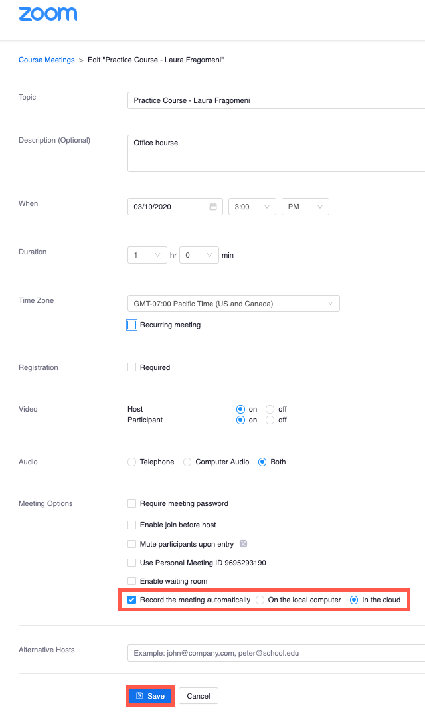Expand the duration hours dropdown

[x=147, y=255]
